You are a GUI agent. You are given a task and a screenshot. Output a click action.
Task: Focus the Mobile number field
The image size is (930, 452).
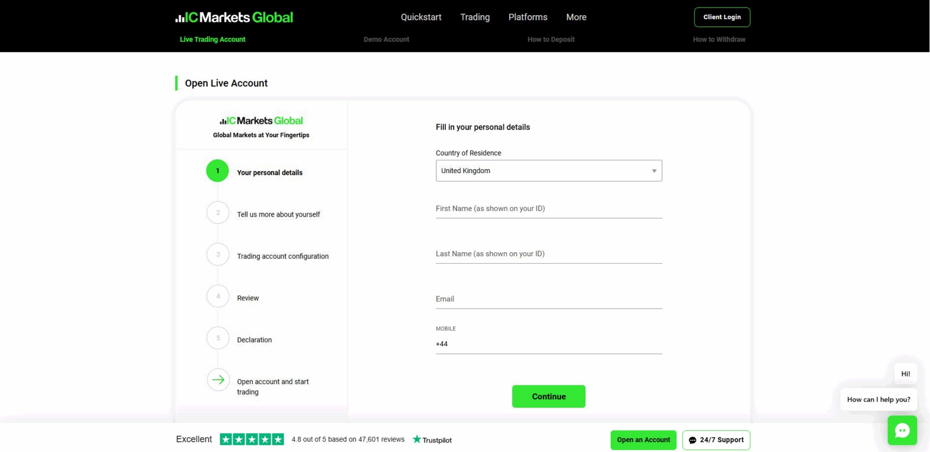click(x=549, y=344)
